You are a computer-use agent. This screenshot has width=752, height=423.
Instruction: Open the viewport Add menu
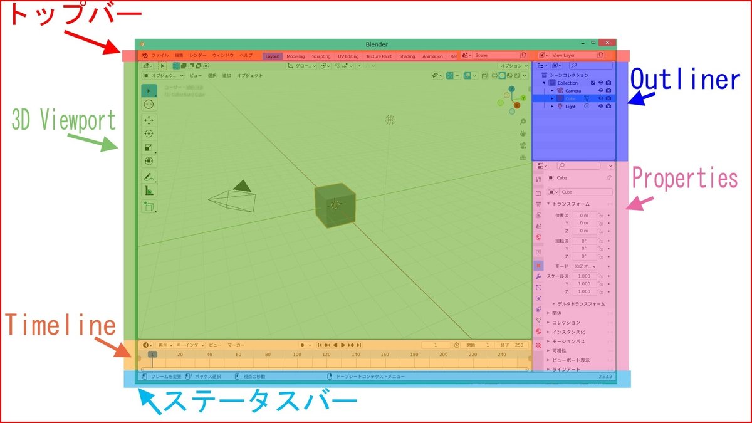click(x=227, y=76)
